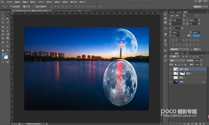
Task: Select the Hand tool
Action: [3, 50]
